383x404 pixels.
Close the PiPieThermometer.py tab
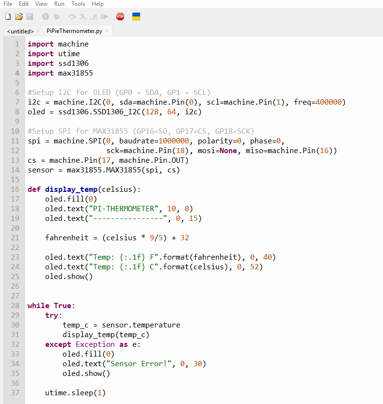107,31
